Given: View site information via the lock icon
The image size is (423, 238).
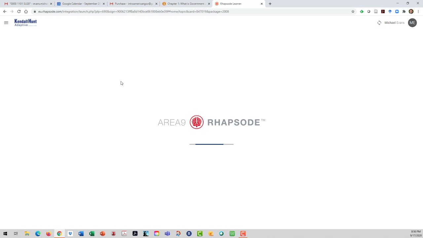Looking at the screenshot, I should (x=35, y=12).
